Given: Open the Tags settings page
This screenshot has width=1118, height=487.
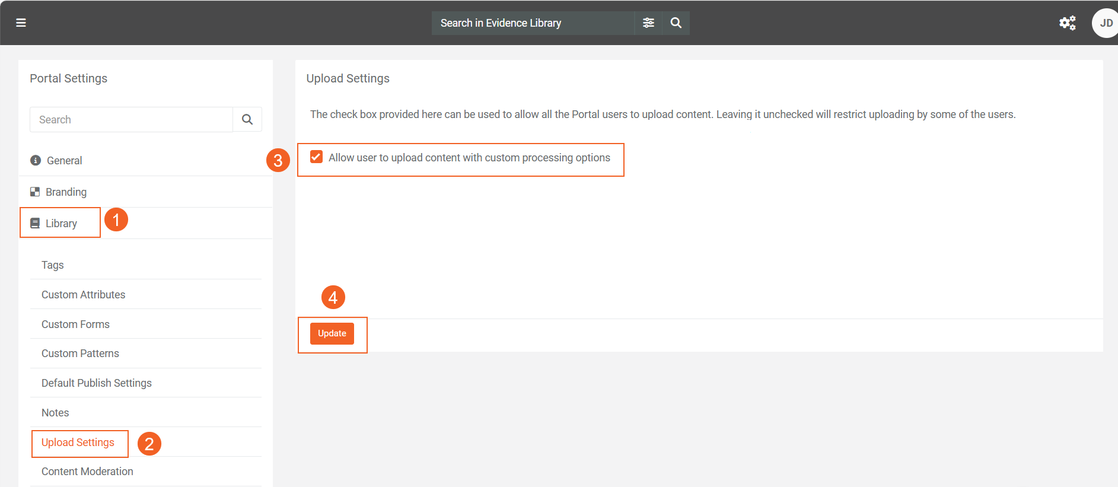Looking at the screenshot, I should (53, 265).
